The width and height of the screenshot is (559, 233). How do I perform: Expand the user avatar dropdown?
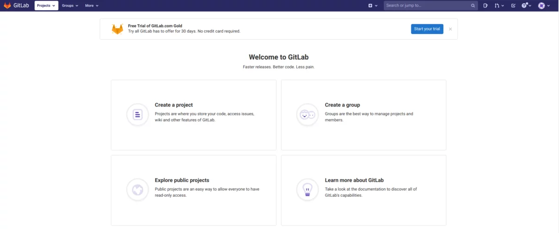544,6
